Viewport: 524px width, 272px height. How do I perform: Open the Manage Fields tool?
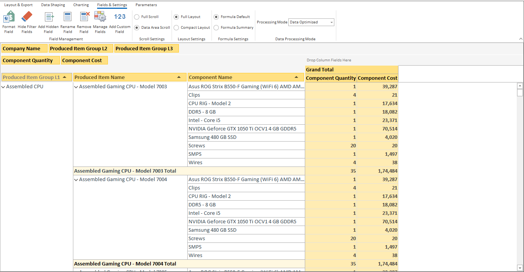pos(100,17)
